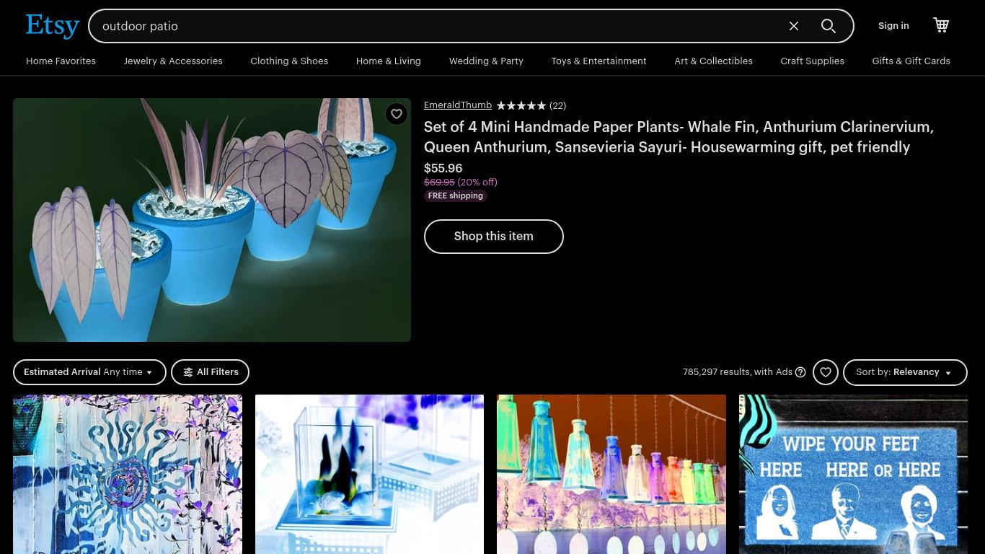Open the paper plants in pots ad image
This screenshot has width=985, height=554.
coord(212,220)
